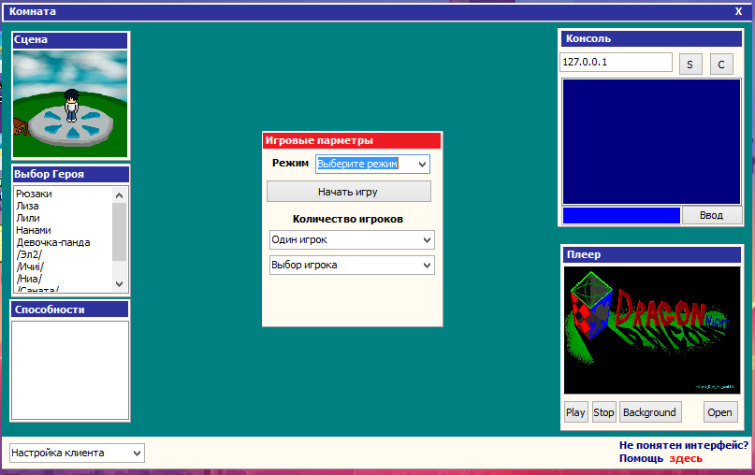Click the scene preview image
The width and height of the screenshot is (755, 475).
point(70,104)
